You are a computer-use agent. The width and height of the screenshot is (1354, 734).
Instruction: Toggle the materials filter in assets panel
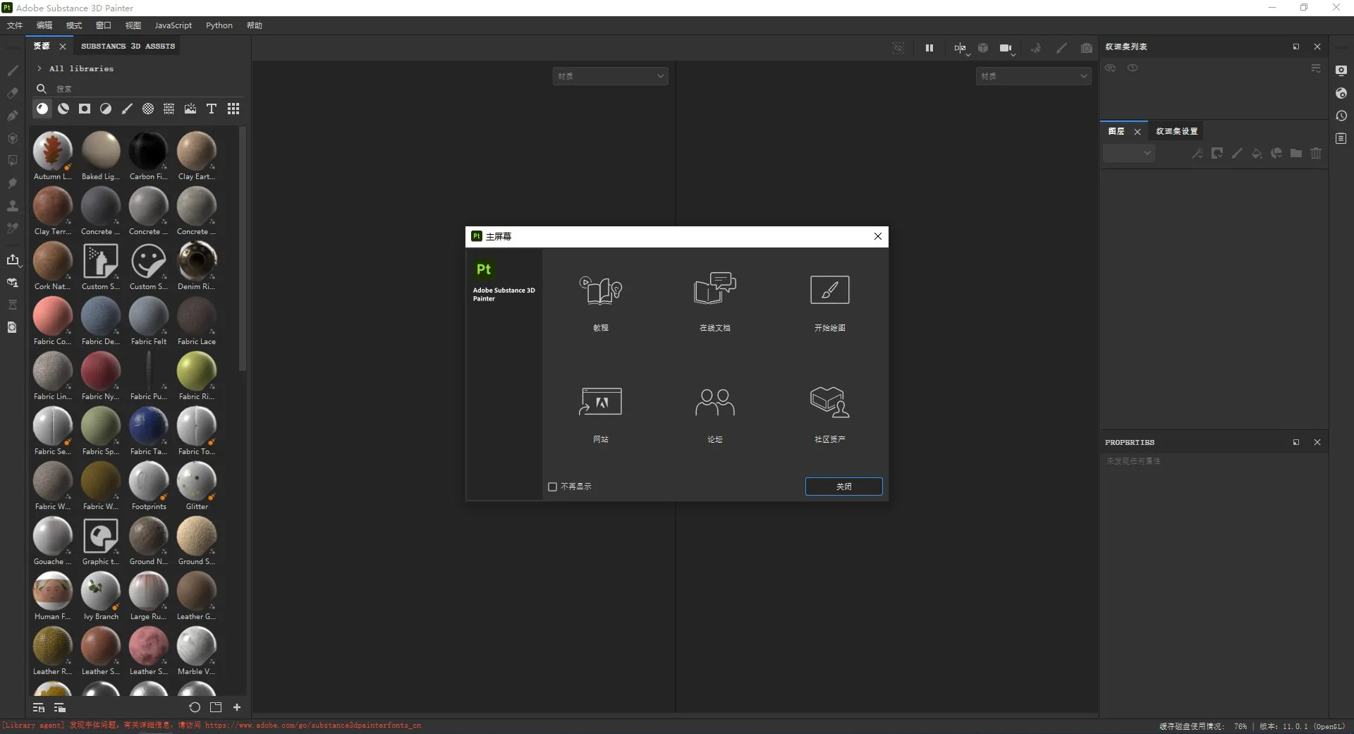[42, 109]
